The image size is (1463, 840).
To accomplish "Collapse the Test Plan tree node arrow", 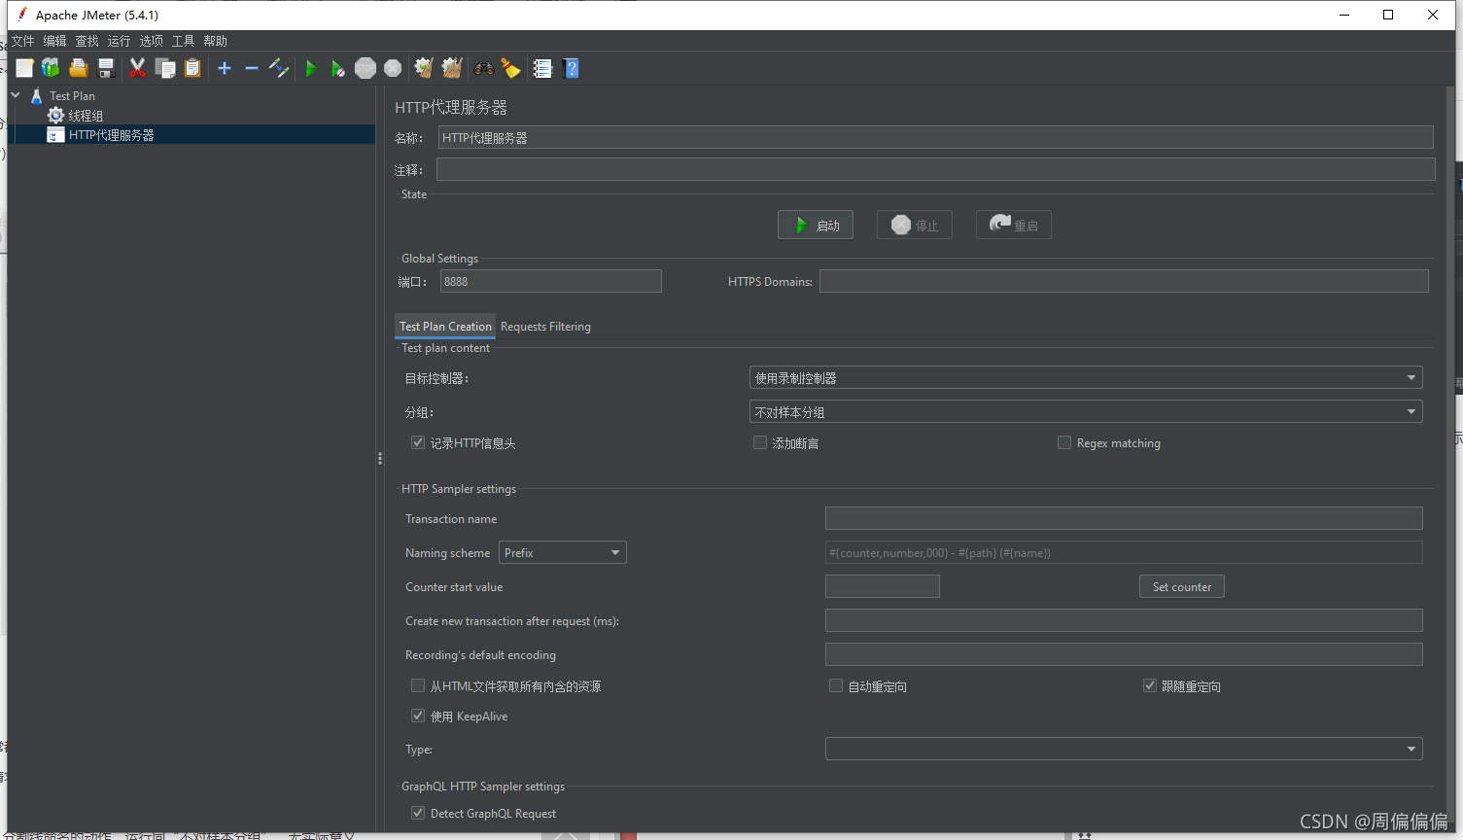I will [x=16, y=95].
